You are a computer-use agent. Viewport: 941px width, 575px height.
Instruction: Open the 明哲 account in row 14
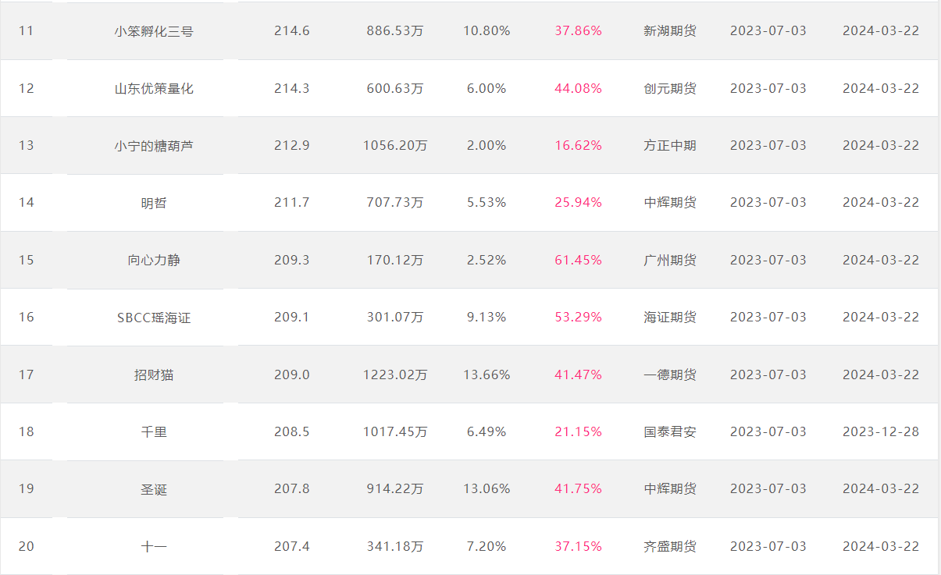pos(154,202)
